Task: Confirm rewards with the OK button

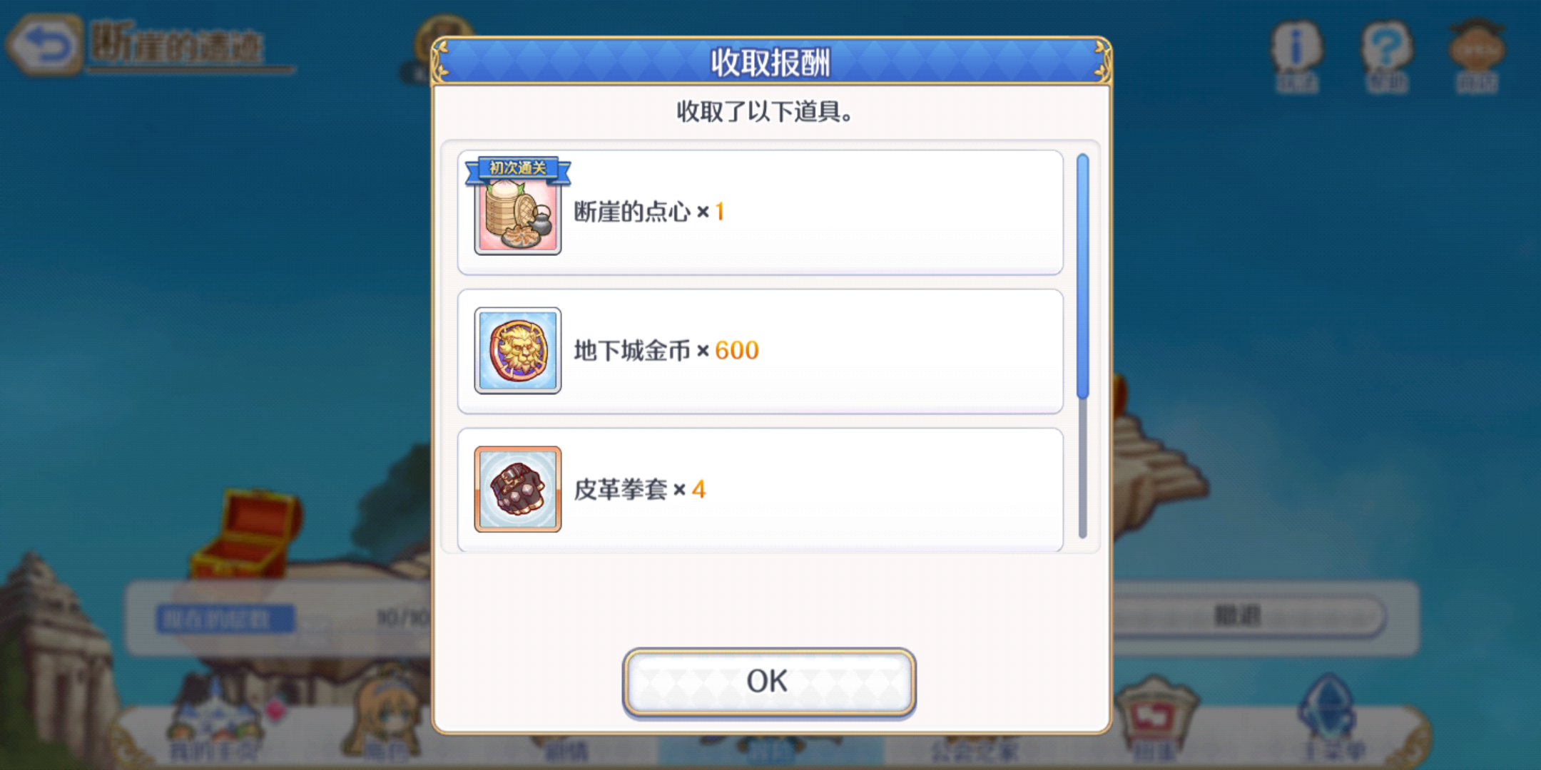Action: click(768, 682)
